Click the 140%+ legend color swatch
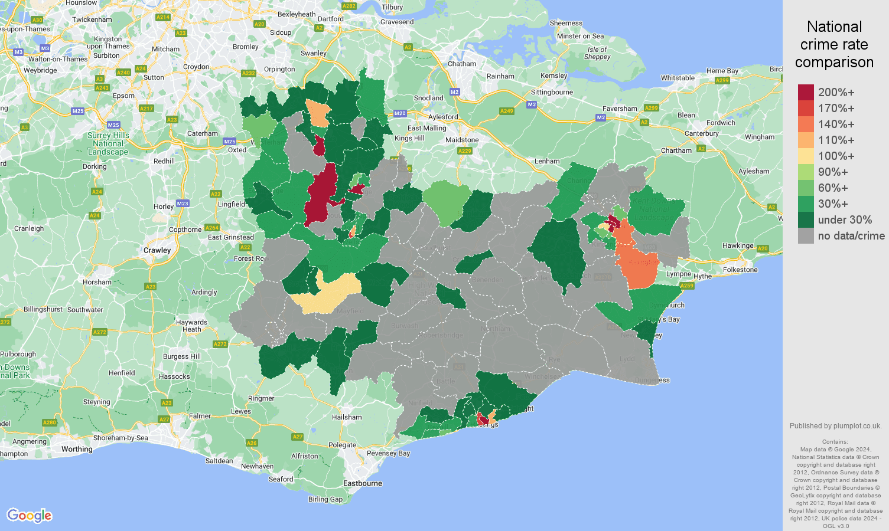This screenshot has height=531, width=889. coord(806,124)
